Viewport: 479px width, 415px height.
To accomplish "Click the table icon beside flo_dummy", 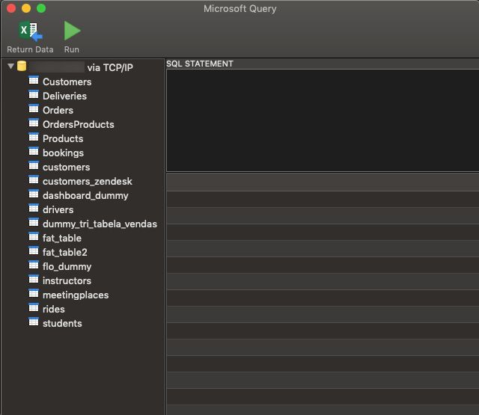I will click(34, 265).
